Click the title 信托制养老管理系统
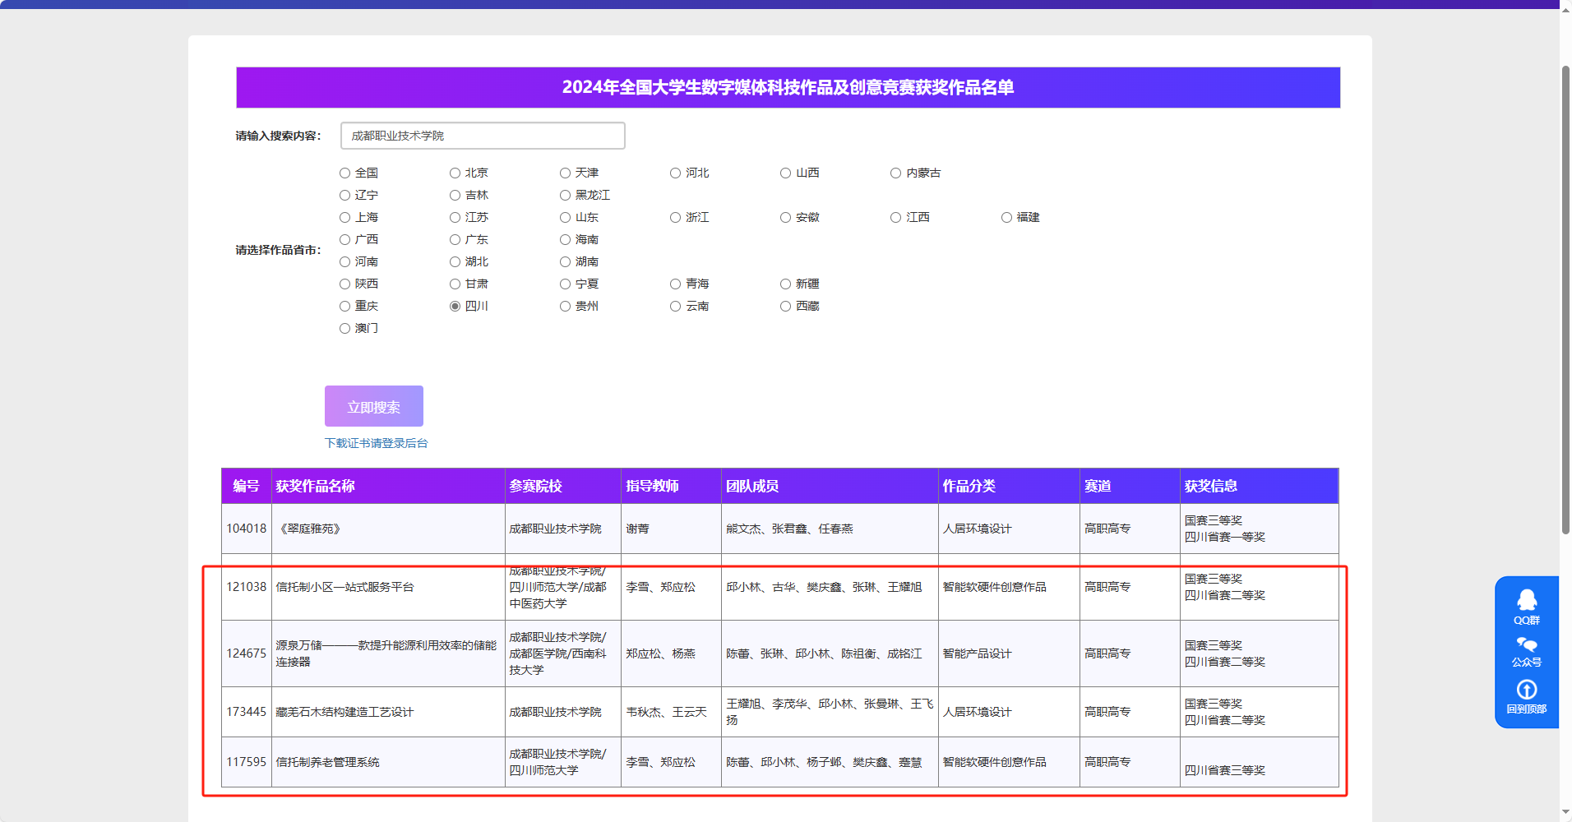The height and width of the screenshot is (822, 1572). click(x=327, y=762)
